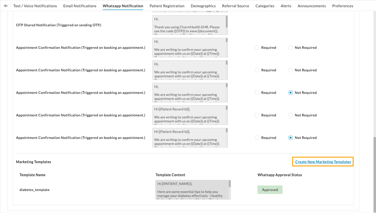376x213 pixels.
Task: Switch to the Demographics tab
Action: pyautogui.click(x=203, y=6)
